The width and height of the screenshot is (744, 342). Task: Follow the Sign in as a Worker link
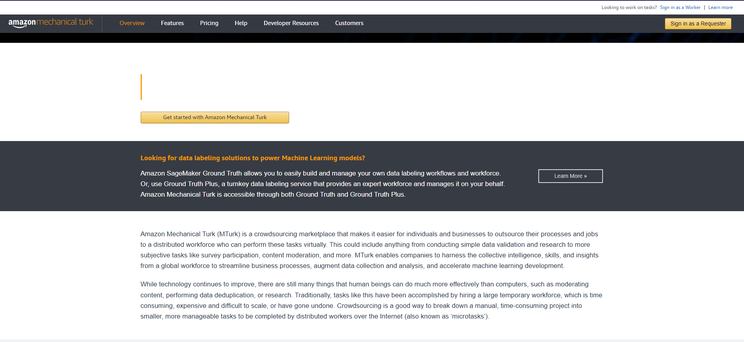(680, 7)
